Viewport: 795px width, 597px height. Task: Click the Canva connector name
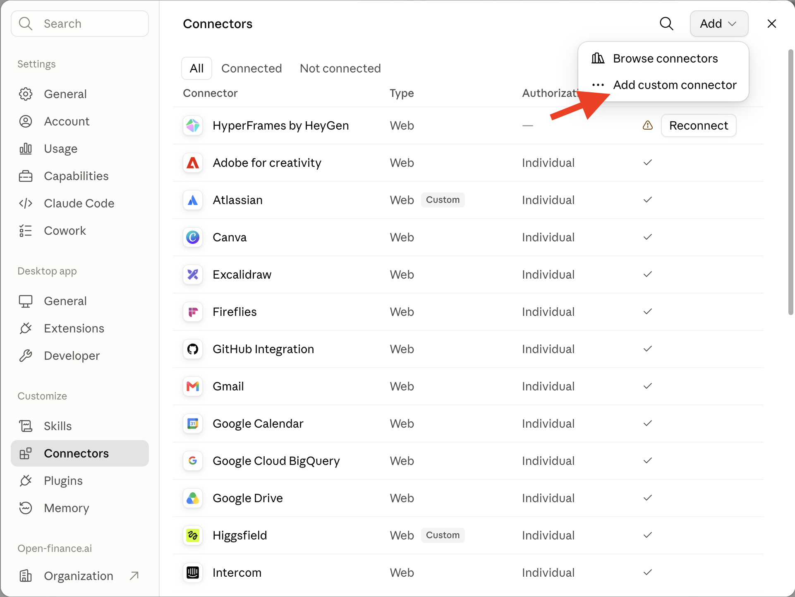(230, 237)
